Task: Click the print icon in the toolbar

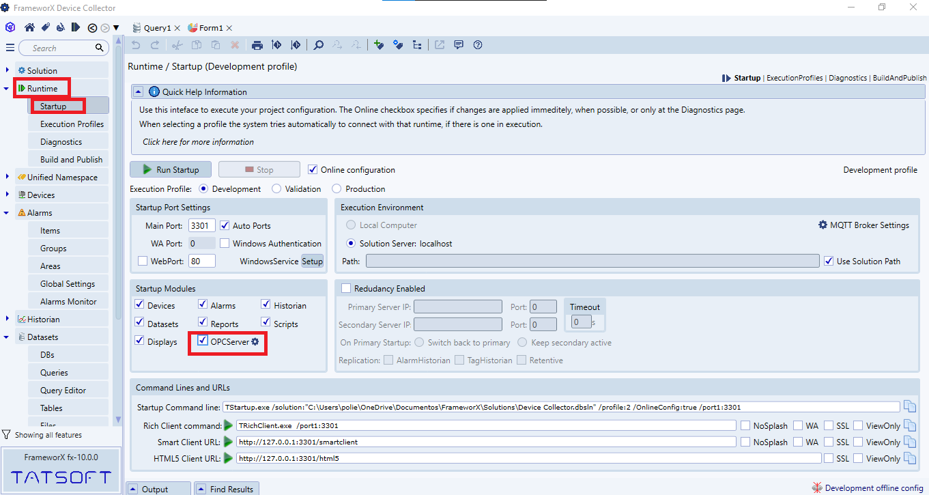Action: pyautogui.click(x=257, y=45)
